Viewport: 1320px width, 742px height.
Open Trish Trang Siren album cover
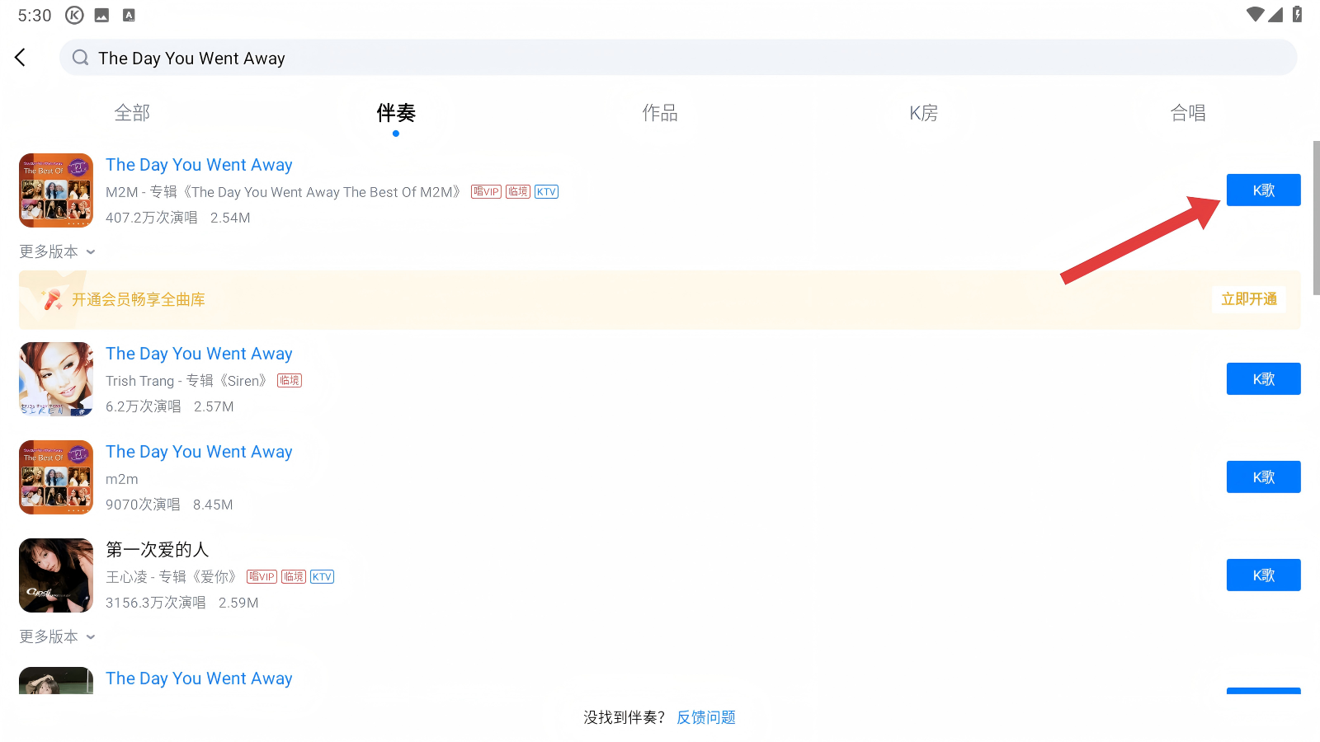point(56,379)
